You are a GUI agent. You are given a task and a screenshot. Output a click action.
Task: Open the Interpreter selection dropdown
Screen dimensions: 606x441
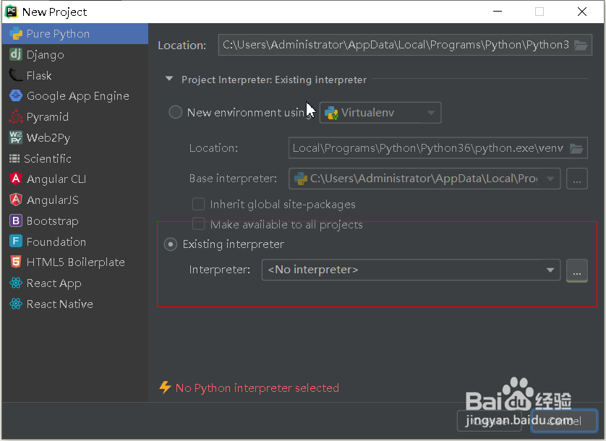(x=410, y=270)
